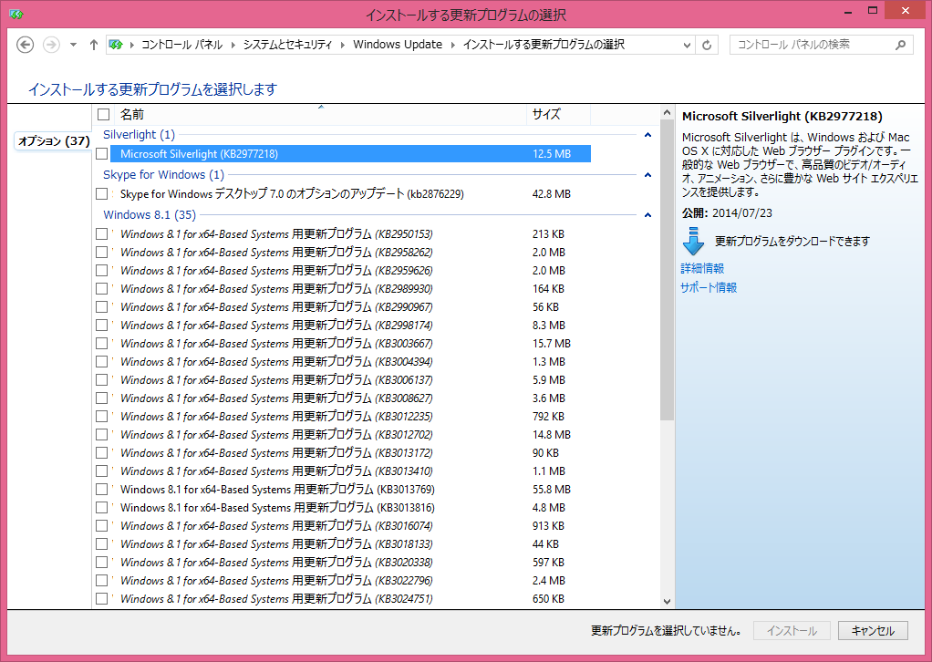Click the list scrollbar up arrow
The width and height of the screenshot is (932, 662).
pyautogui.click(x=667, y=112)
